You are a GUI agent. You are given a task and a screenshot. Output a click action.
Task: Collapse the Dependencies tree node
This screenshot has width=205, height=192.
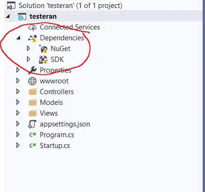(x=18, y=38)
